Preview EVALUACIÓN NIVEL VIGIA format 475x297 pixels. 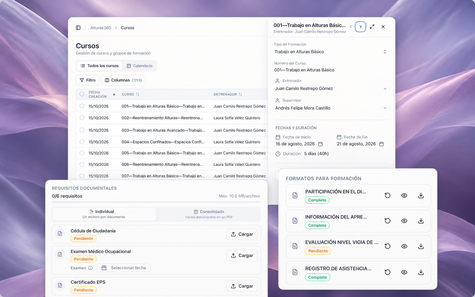point(404,246)
